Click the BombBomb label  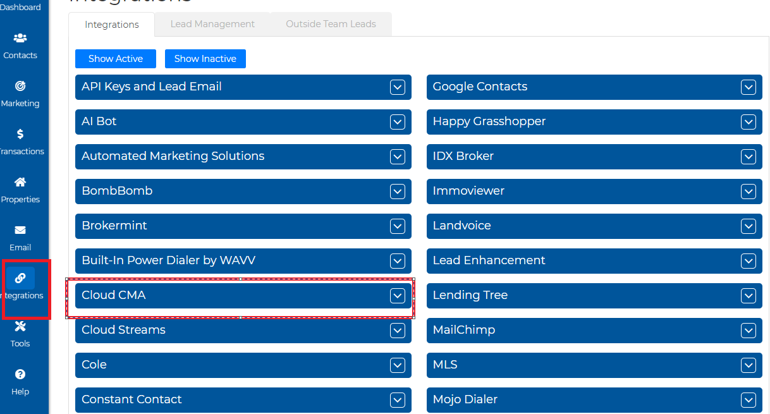point(117,191)
